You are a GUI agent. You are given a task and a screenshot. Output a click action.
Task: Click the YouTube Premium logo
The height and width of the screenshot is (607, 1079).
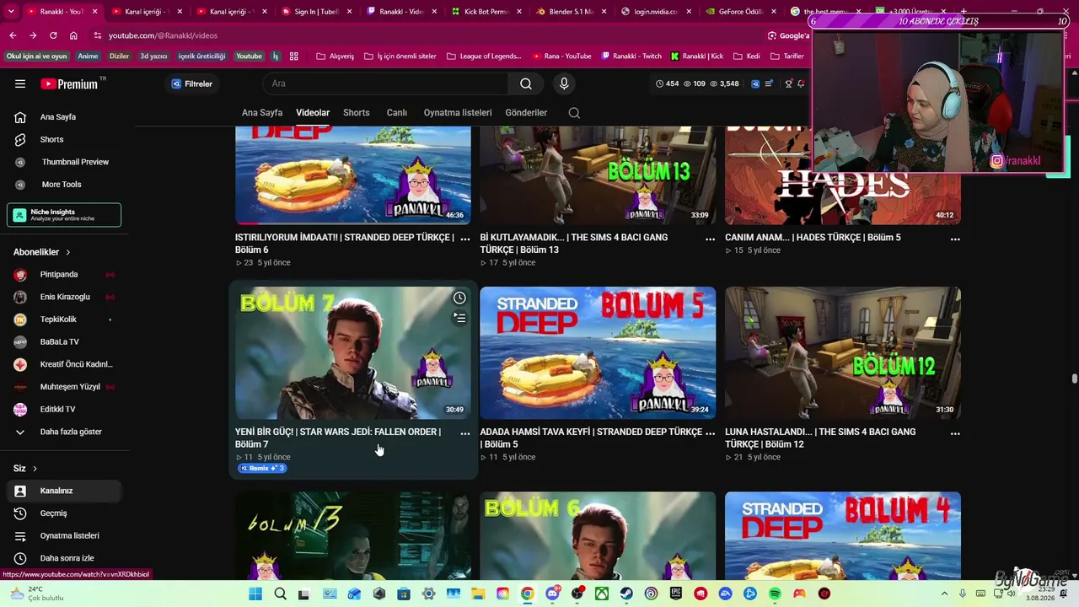69,83
